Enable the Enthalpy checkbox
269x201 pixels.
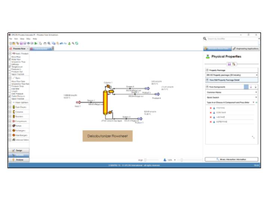10,64
